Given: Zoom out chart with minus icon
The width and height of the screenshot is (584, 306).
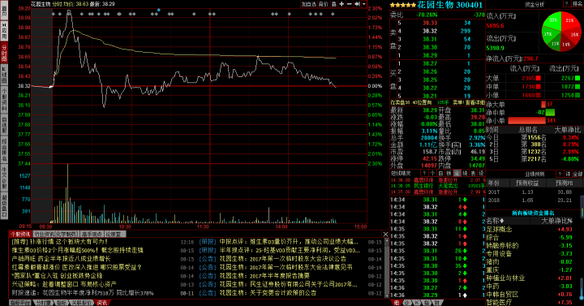Looking at the screenshot, I should coord(350,4).
